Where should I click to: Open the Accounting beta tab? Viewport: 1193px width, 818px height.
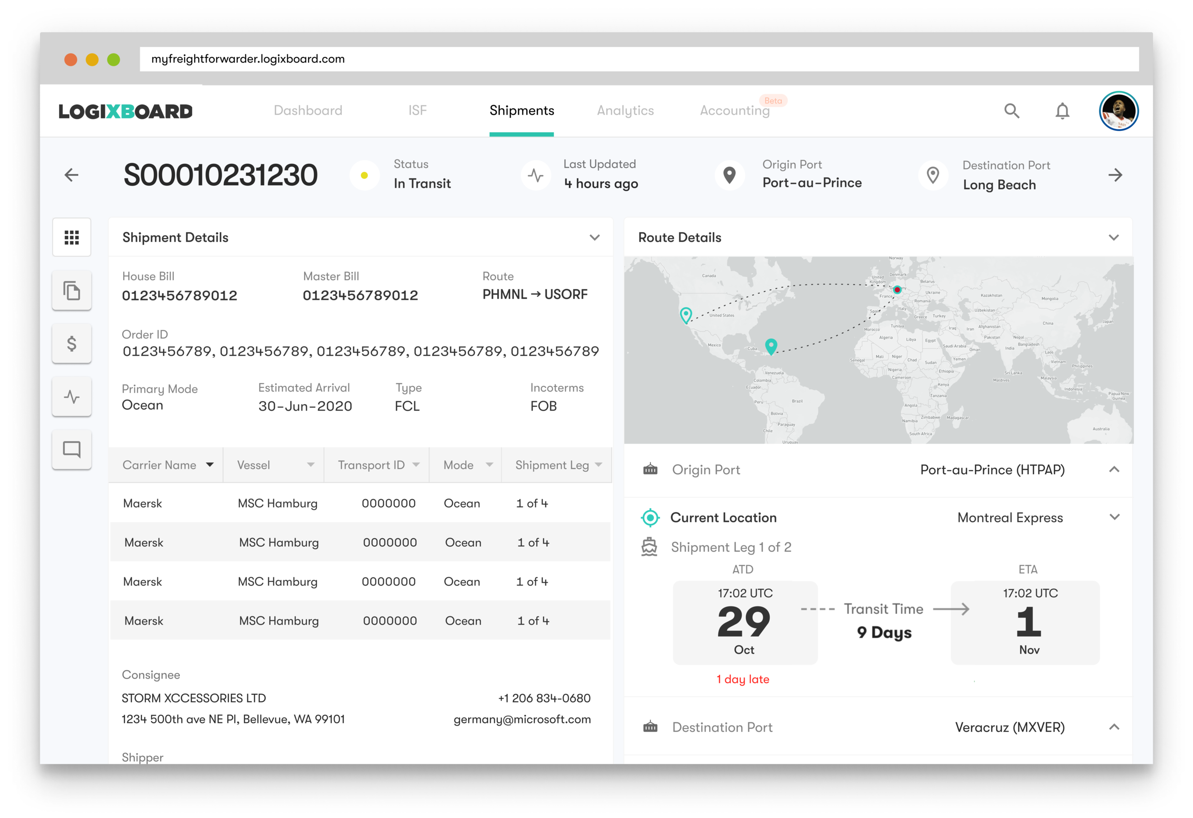pyautogui.click(x=735, y=110)
